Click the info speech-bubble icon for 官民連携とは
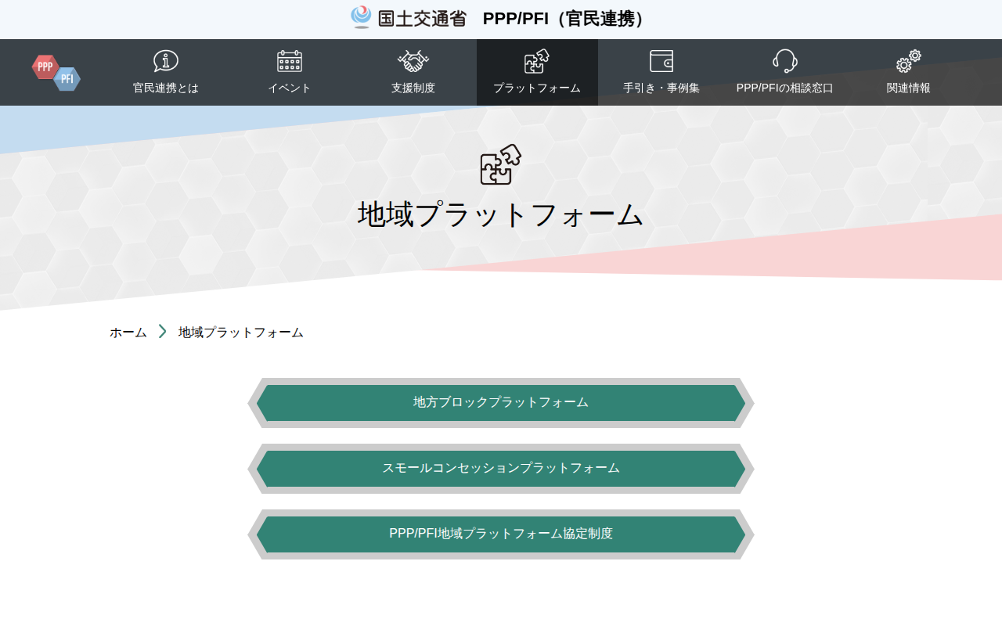Image resolution: width=1002 pixels, height=626 pixels. point(166,61)
